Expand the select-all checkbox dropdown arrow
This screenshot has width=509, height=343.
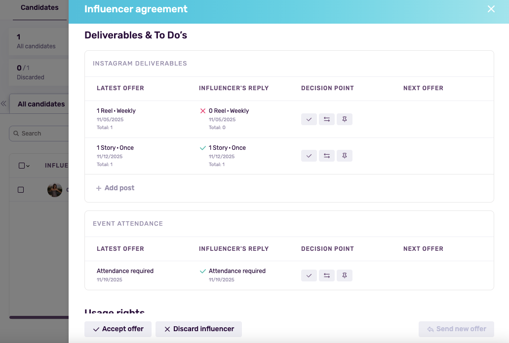click(x=28, y=166)
